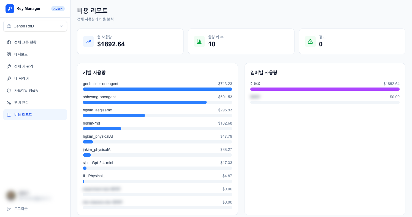Click the 대시보드 grid icon
Image resolution: width=412 pixels, height=217 pixels.
tap(9, 54)
